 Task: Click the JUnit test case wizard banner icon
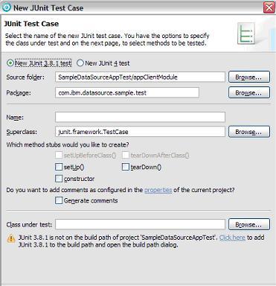pyautogui.click(x=246, y=34)
